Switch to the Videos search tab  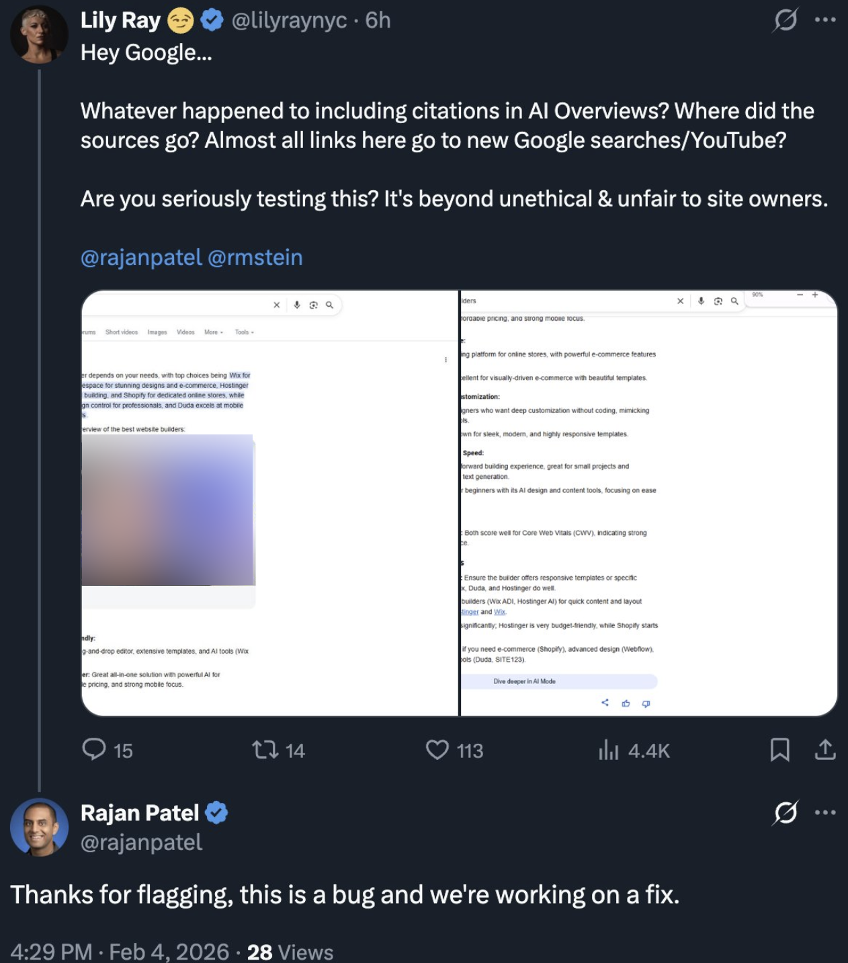(185, 332)
